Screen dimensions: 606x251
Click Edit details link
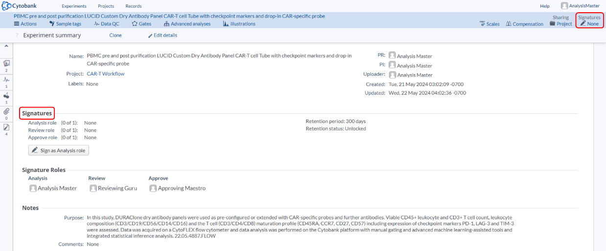tap(163, 36)
